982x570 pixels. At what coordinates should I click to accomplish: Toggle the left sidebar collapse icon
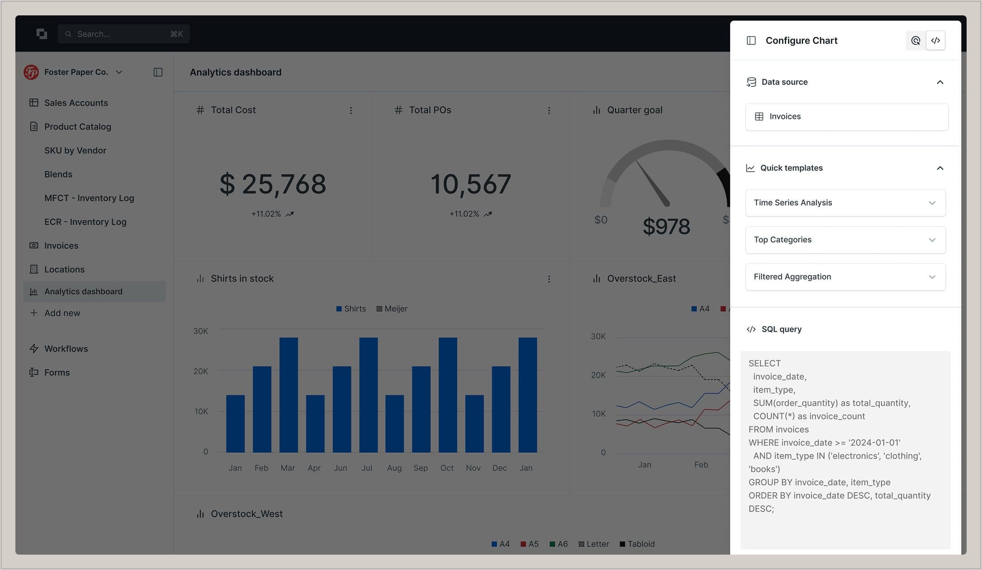pyautogui.click(x=158, y=72)
